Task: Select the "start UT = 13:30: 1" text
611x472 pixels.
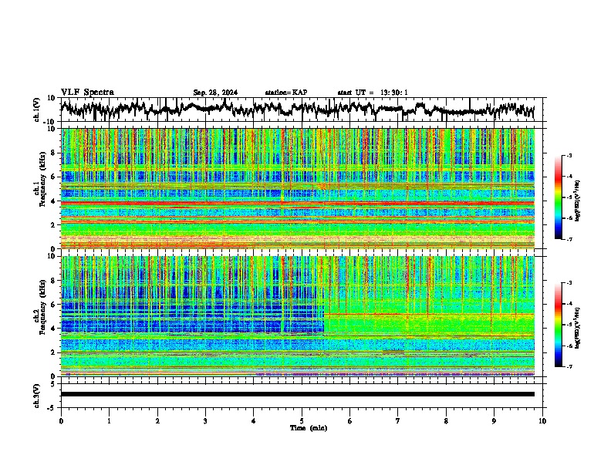Action: (373, 93)
